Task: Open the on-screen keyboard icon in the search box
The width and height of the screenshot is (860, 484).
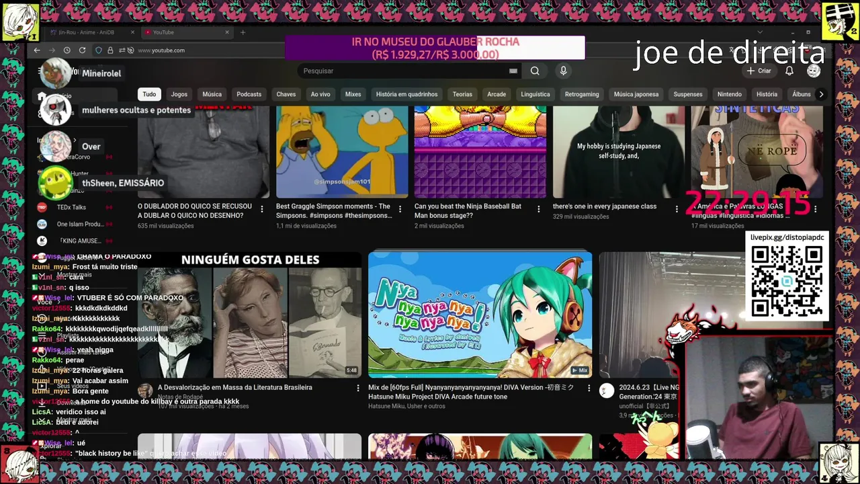Action: point(513,71)
